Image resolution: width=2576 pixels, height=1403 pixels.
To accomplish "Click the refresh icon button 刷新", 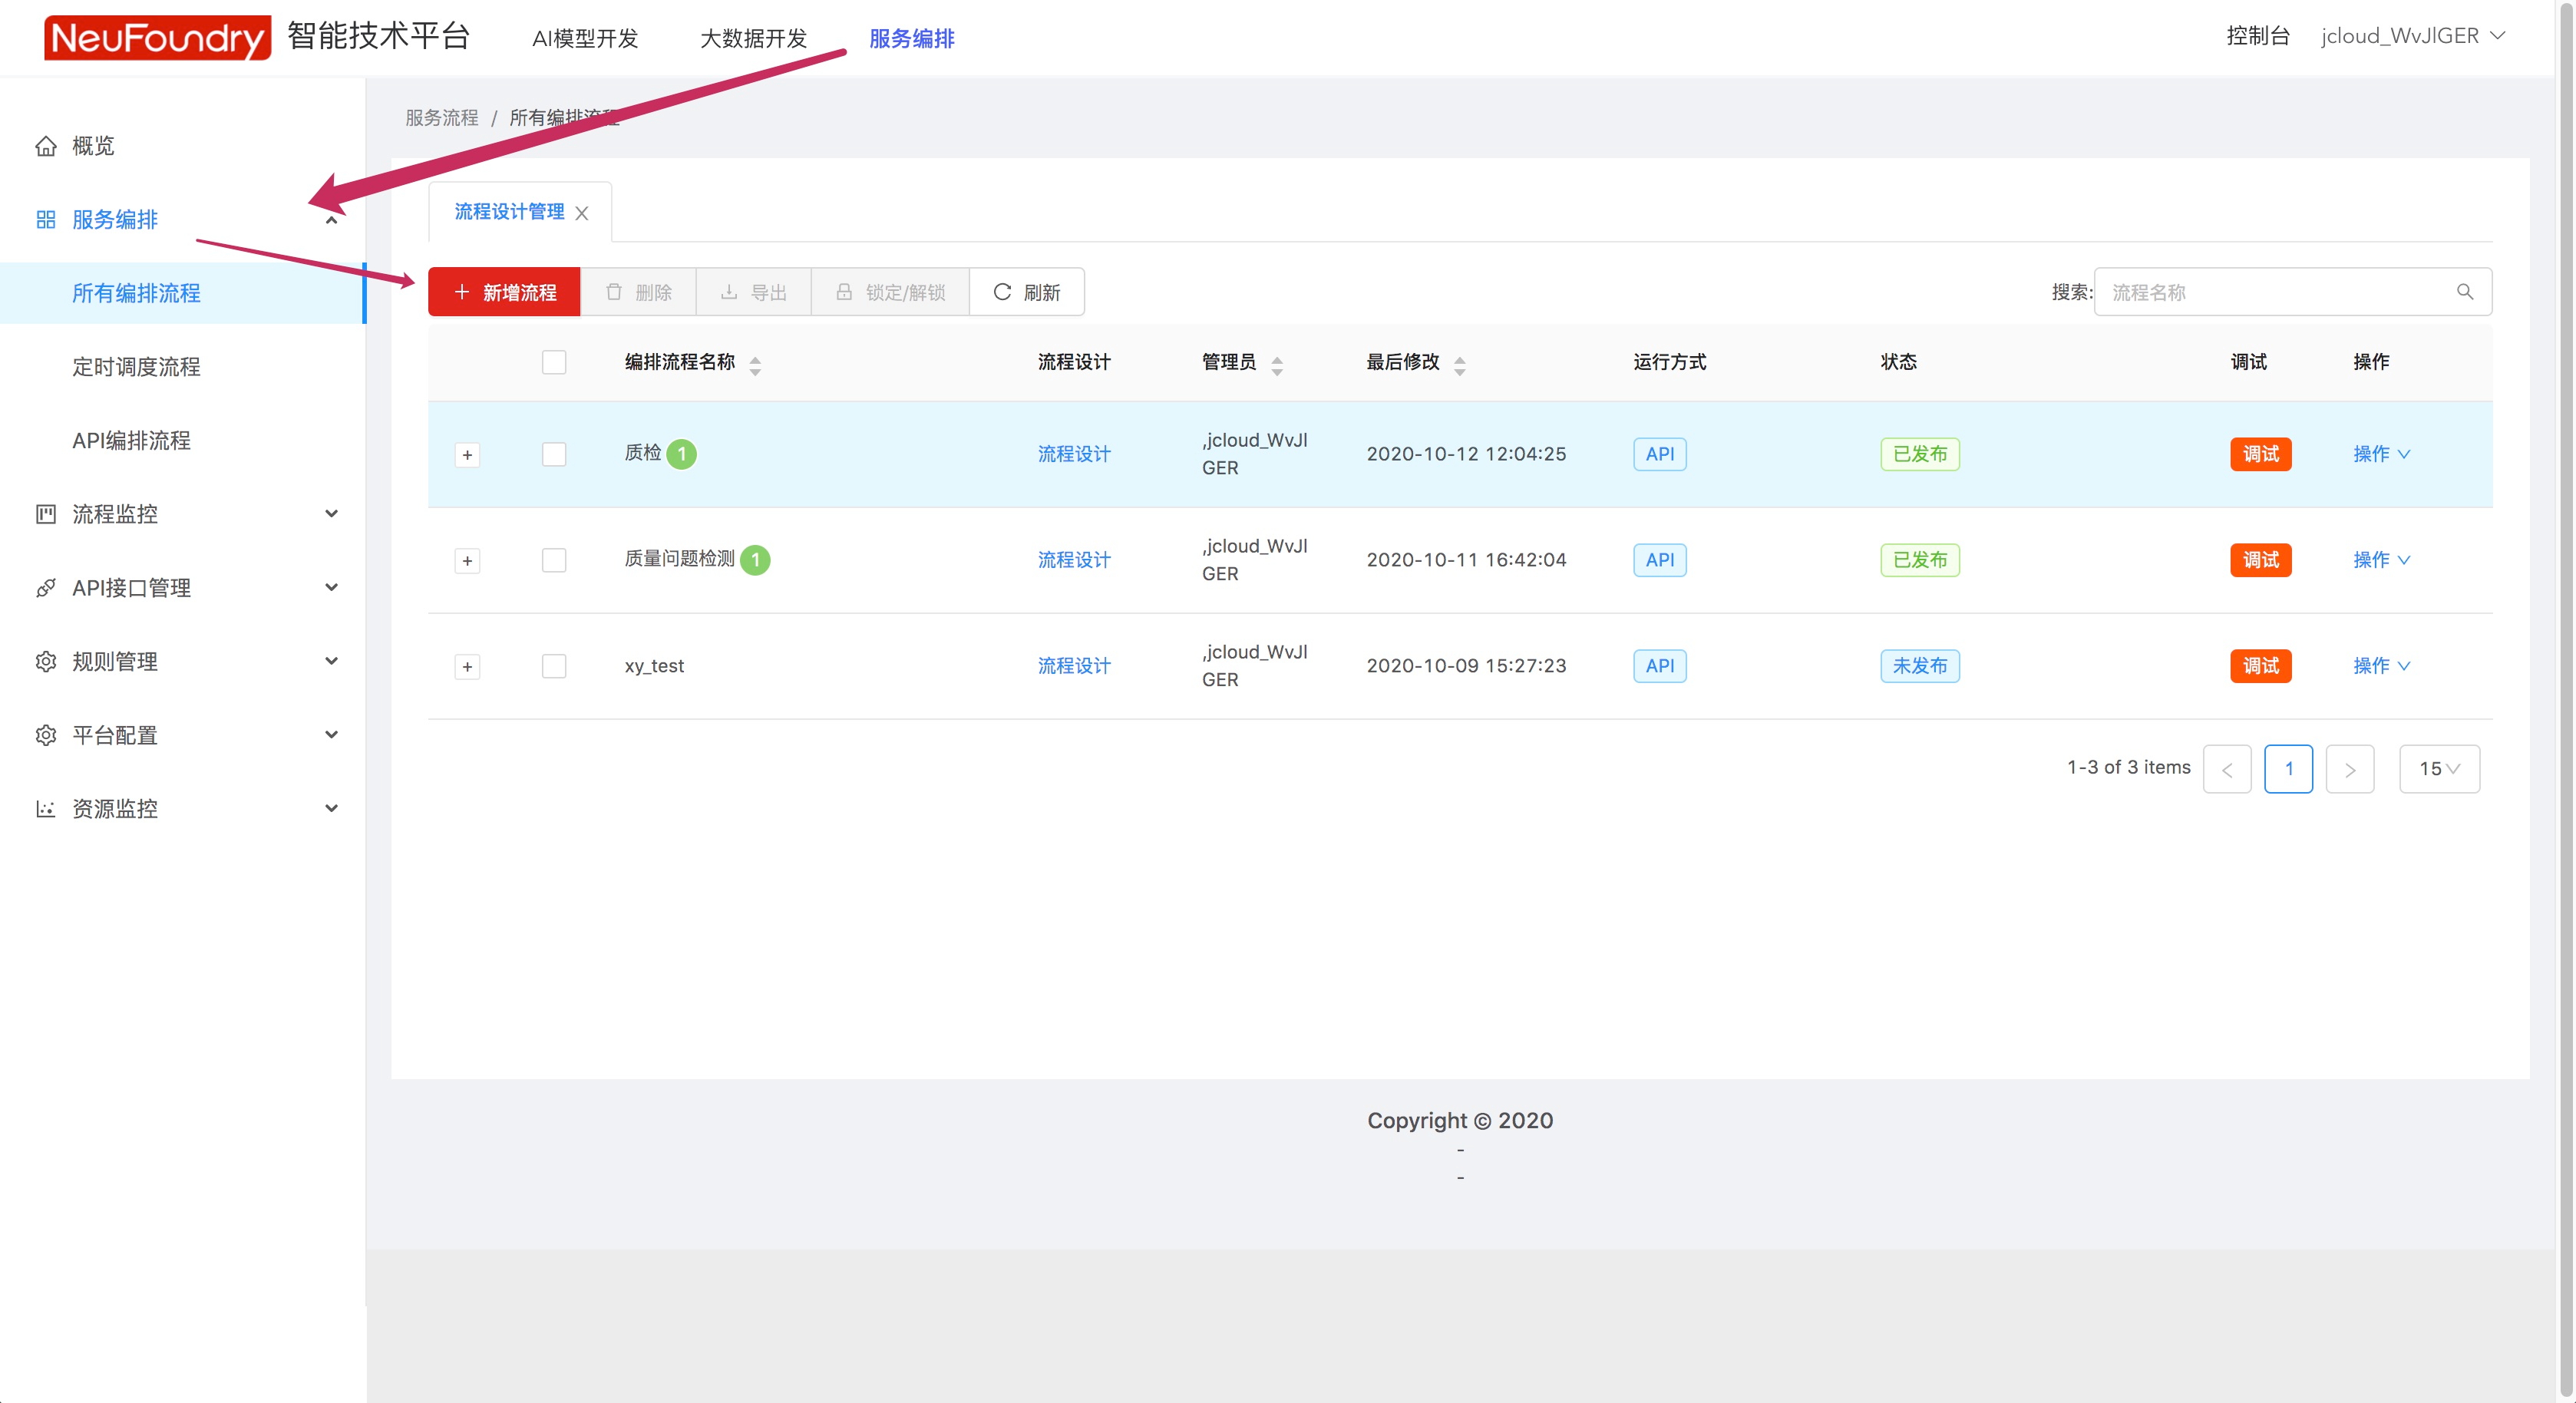I will 1026,292.
